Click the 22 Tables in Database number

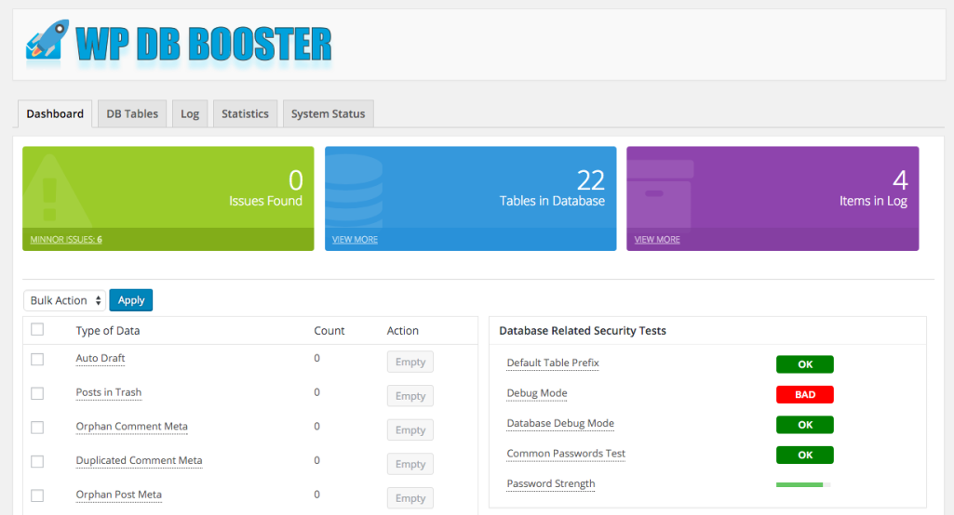[x=590, y=180]
